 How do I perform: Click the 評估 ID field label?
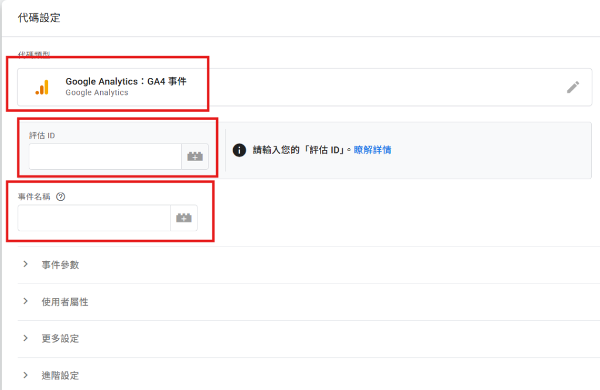coord(42,135)
